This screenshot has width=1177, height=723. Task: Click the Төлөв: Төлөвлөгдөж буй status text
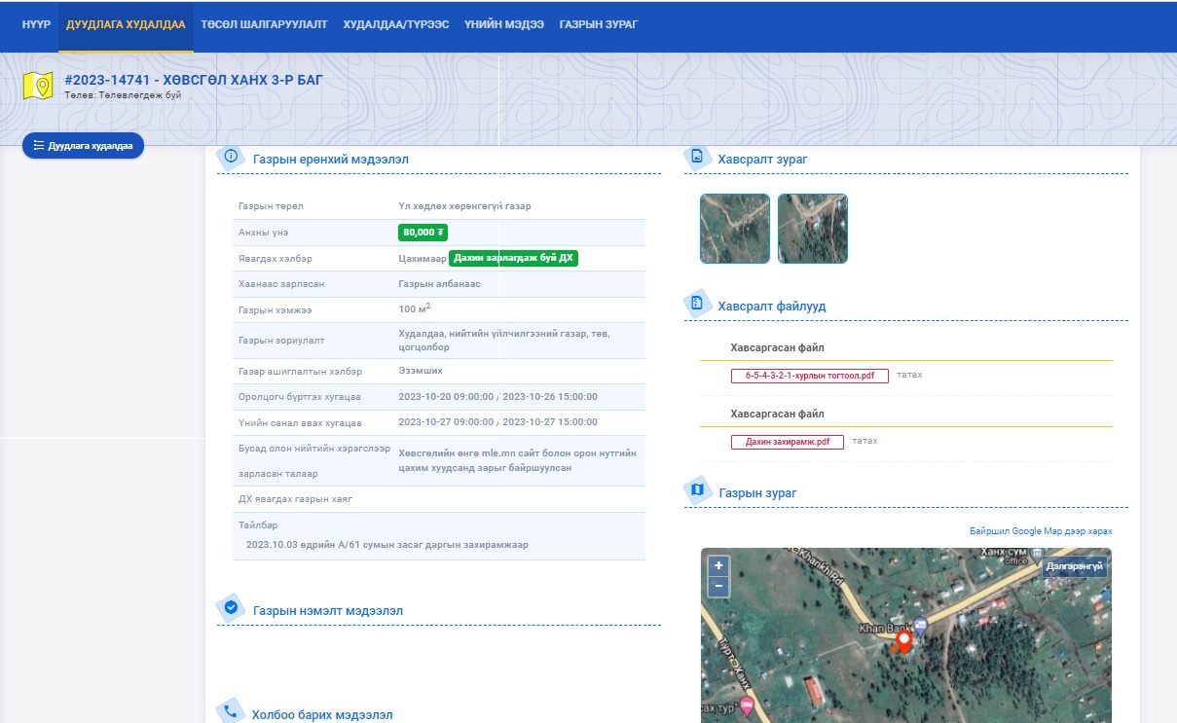pyautogui.click(x=123, y=95)
